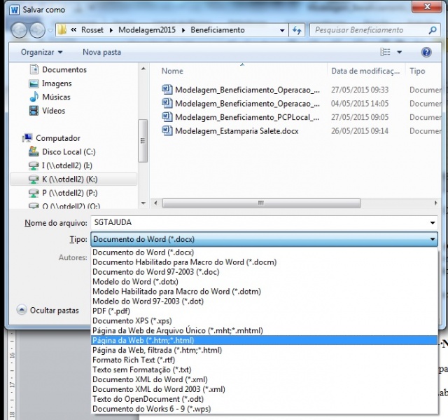
Task: Click the folder icon in the address bar
Action: (62, 29)
